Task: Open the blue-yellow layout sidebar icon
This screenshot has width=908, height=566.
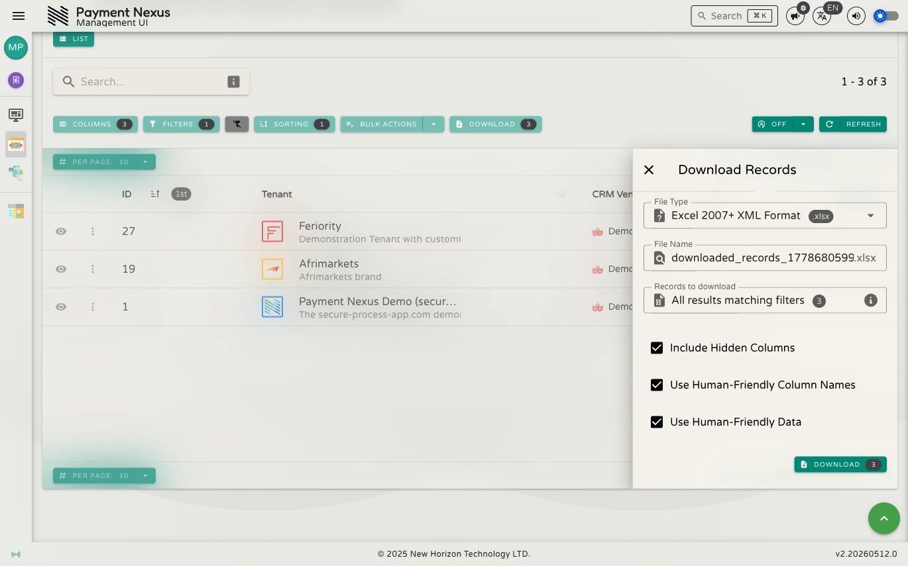Action: point(16,211)
